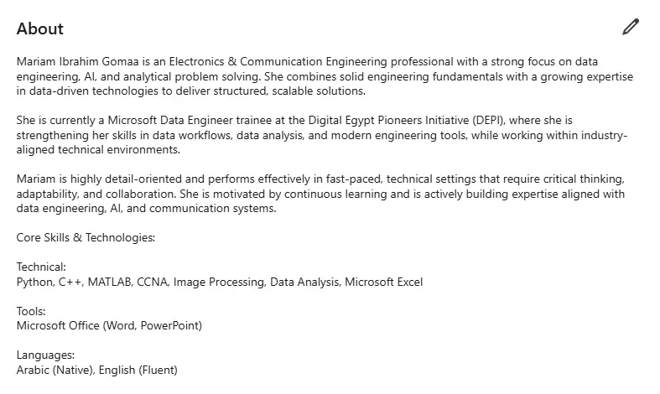
Task: Click the "Technical:" label
Action: 41,267
